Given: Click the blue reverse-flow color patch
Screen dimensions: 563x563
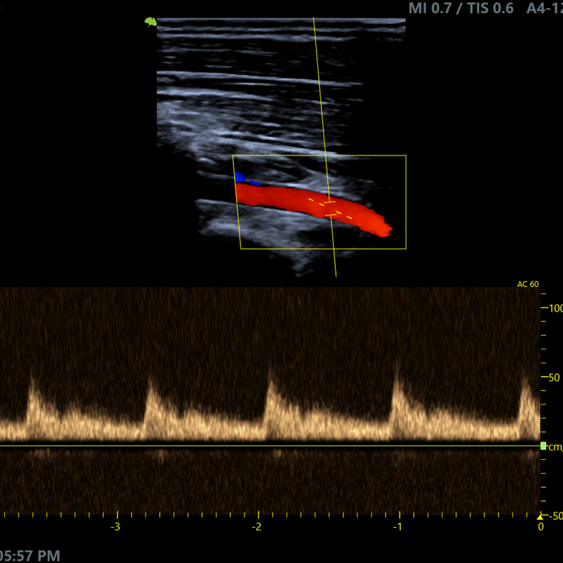Looking at the screenshot, I should (x=240, y=178).
